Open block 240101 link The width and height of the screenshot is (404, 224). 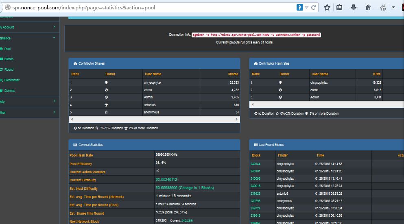(256, 171)
